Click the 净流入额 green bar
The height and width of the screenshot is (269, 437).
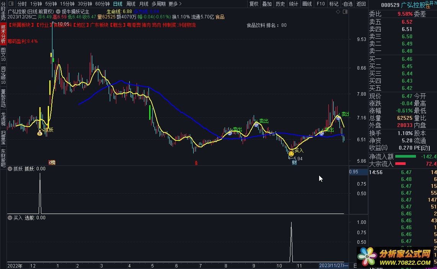(406, 157)
